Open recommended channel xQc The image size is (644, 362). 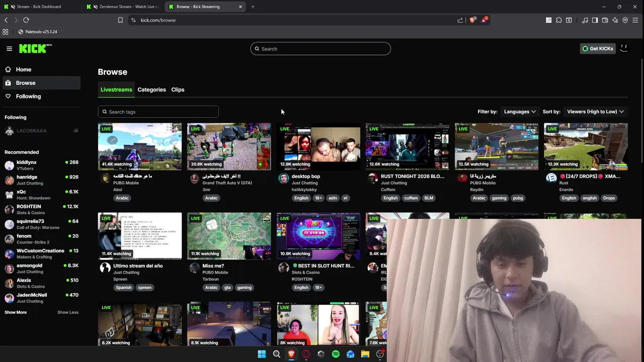point(41,195)
